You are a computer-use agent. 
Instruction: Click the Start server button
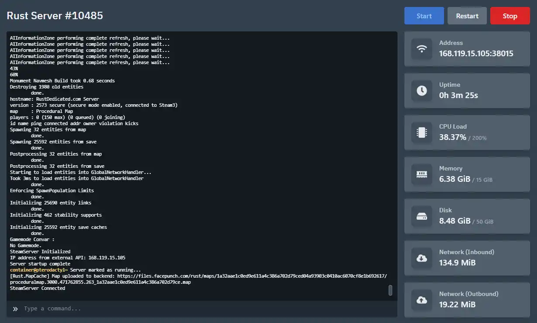[424, 16]
